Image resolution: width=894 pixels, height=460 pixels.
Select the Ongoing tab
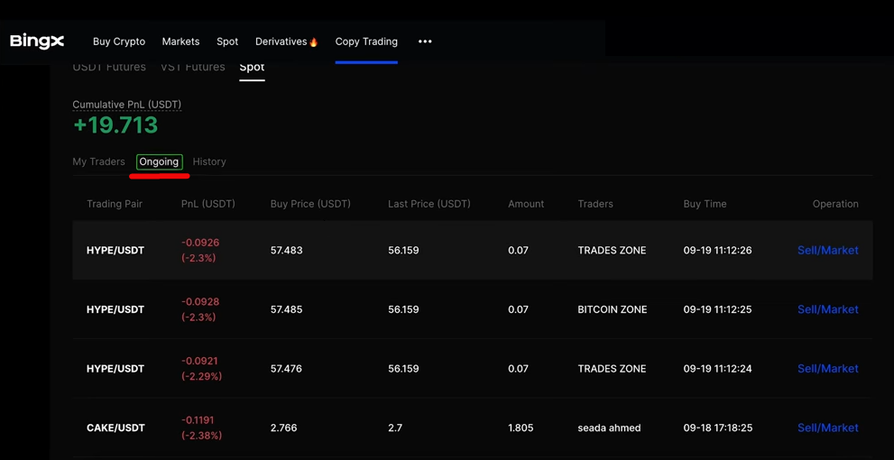pyautogui.click(x=159, y=161)
